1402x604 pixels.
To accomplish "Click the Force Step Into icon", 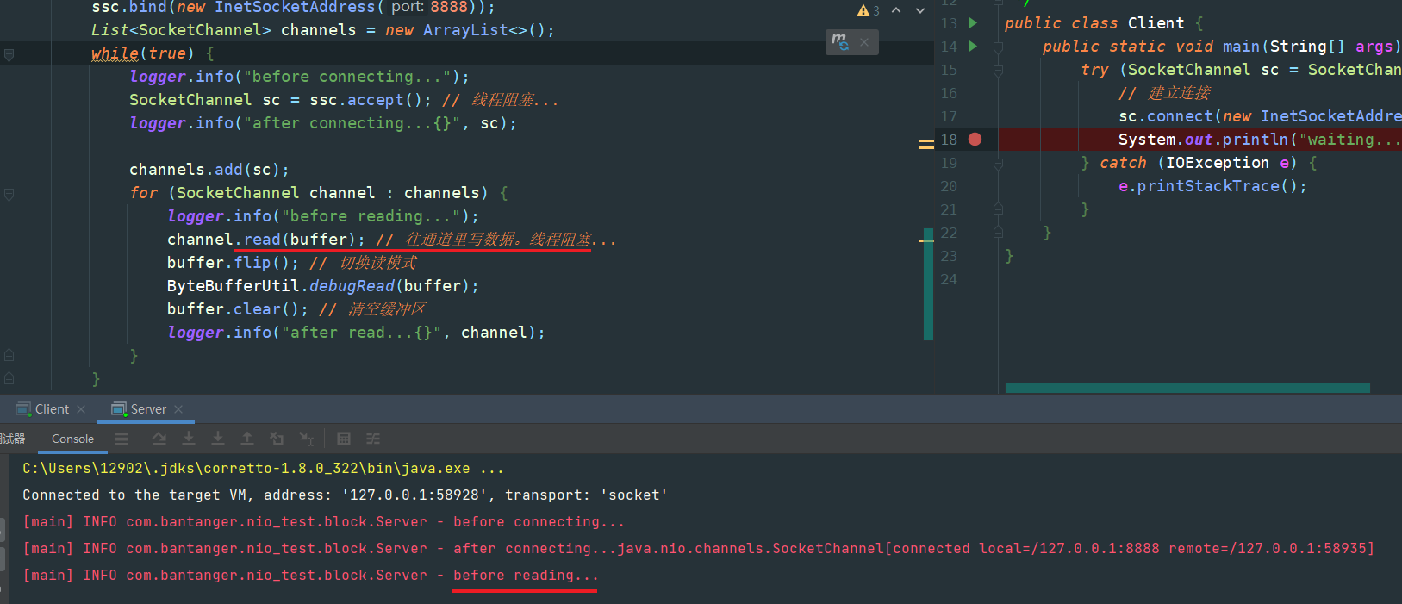I will [x=218, y=439].
